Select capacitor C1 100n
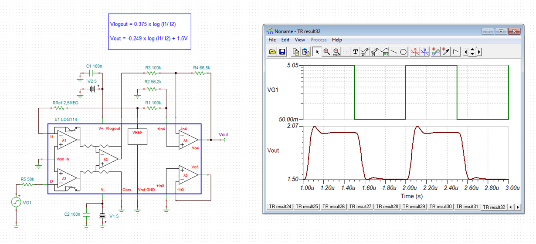536x244 pixels. coord(91,73)
